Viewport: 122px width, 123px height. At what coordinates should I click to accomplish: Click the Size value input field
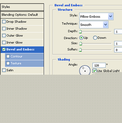pyautogui.click(x=118, y=43)
